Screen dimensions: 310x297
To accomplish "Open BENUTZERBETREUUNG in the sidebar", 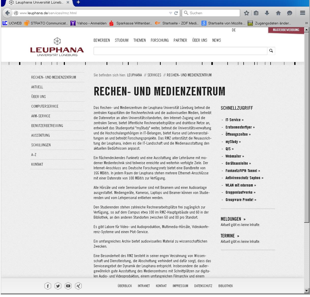I will point(47,126).
